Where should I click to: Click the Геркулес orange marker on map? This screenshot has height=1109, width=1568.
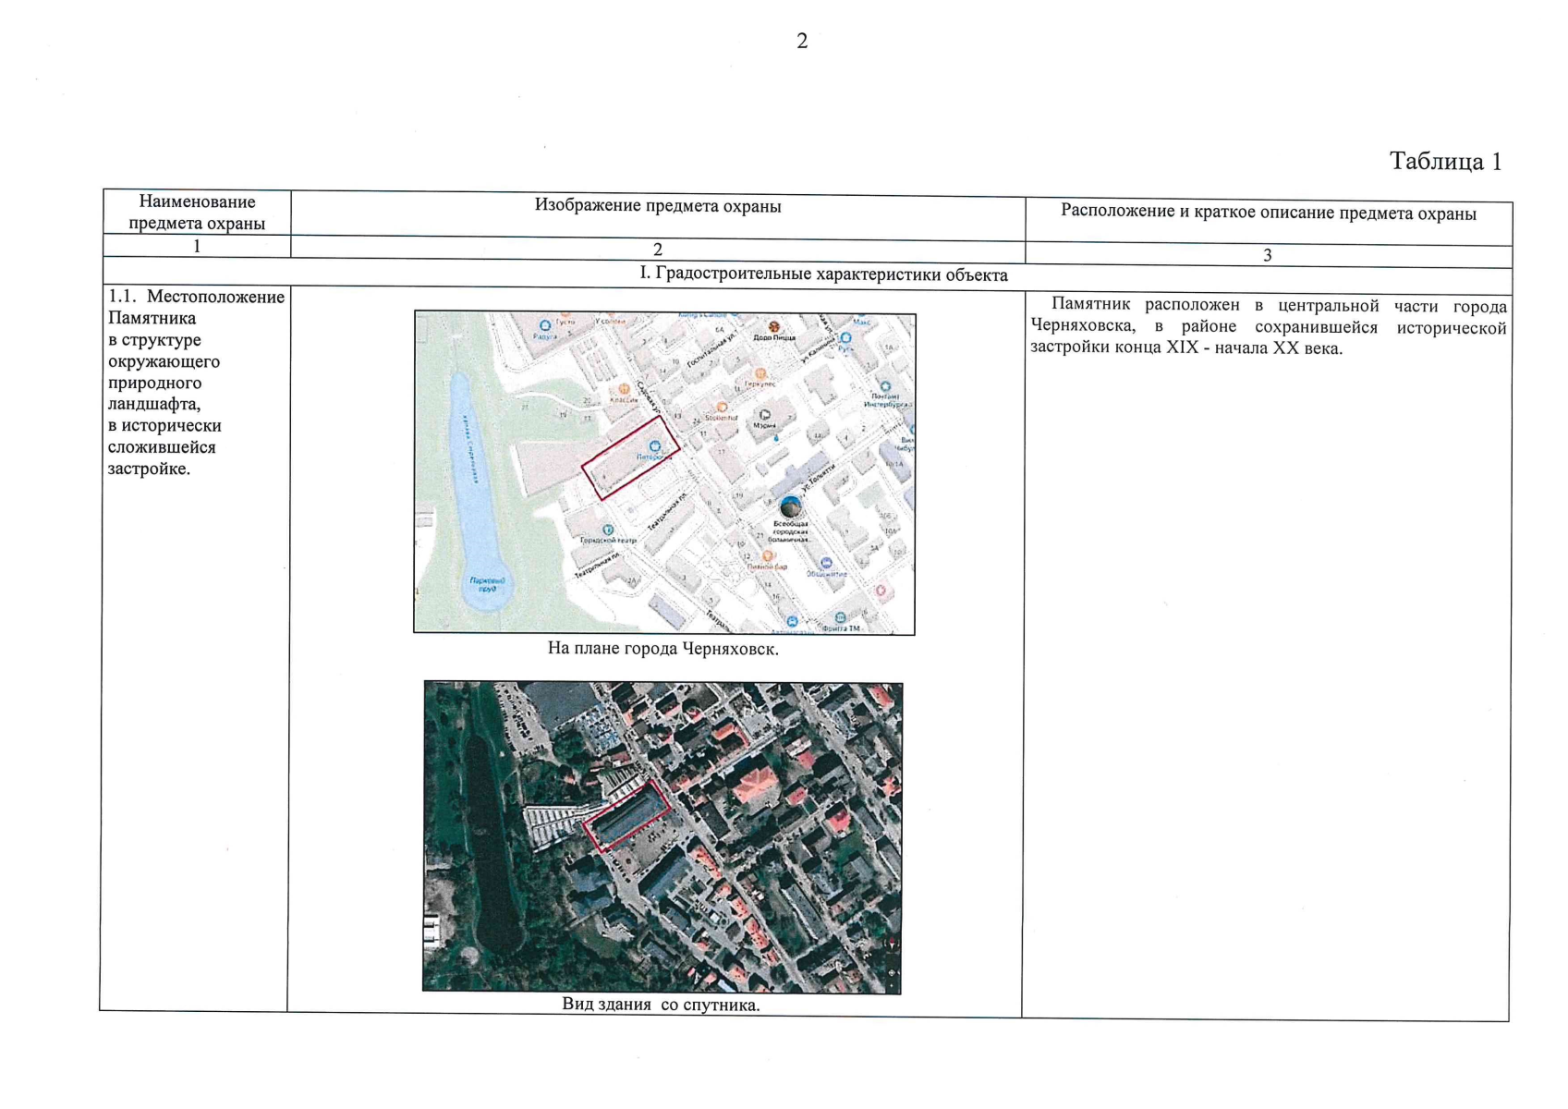point(760,373)
